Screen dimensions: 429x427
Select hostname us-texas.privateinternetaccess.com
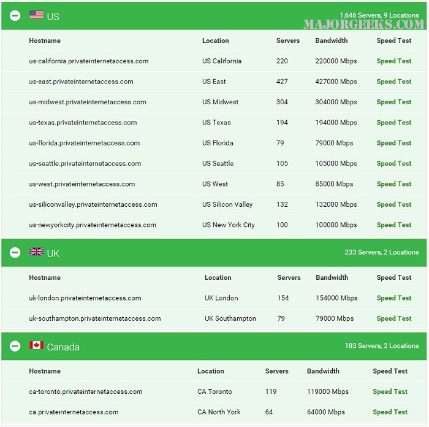coord(83,123)
